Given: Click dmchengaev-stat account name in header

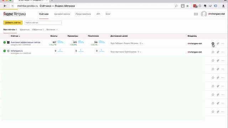Looking at the screenshot, I should [217, 14].
